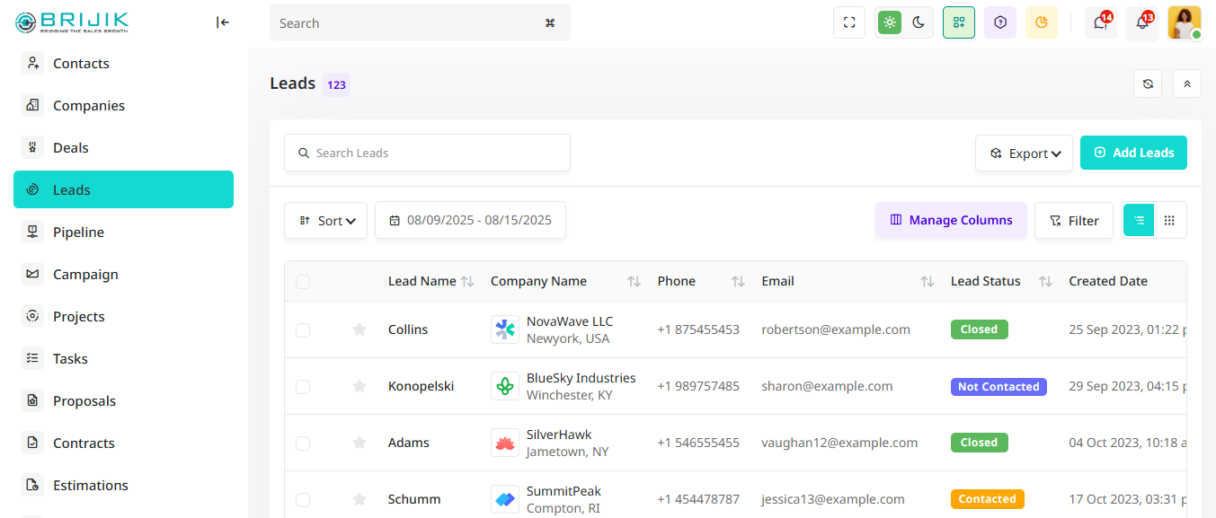
Task: Select the checkbox on the Collins lead row
Action: [303, 329]
